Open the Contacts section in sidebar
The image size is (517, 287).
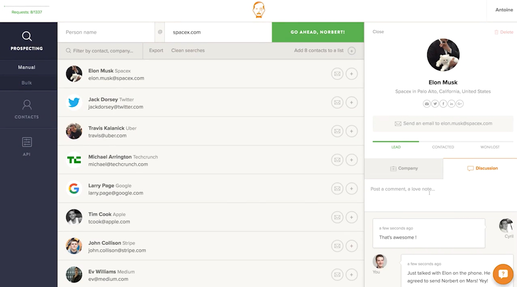tap(27, 109)
